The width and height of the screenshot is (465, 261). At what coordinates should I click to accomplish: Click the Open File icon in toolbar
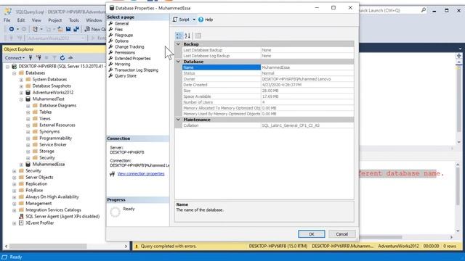tap(60, 29)
